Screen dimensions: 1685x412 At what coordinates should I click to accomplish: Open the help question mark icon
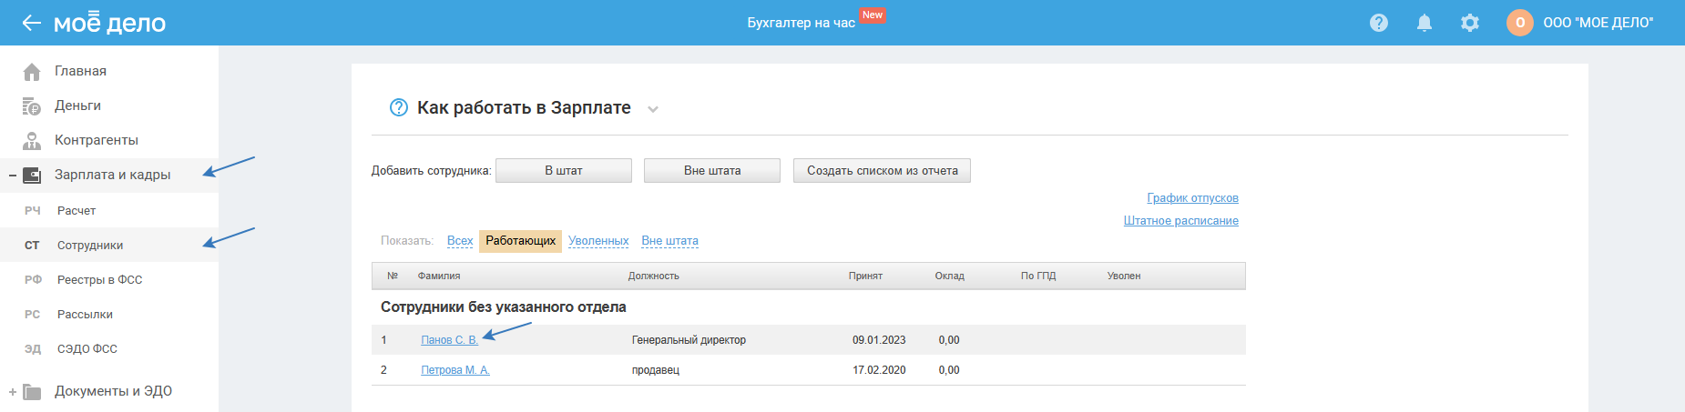1379,23
